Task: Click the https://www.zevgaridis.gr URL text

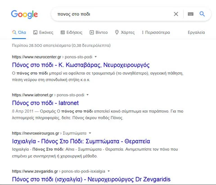Action: (35, 171)
